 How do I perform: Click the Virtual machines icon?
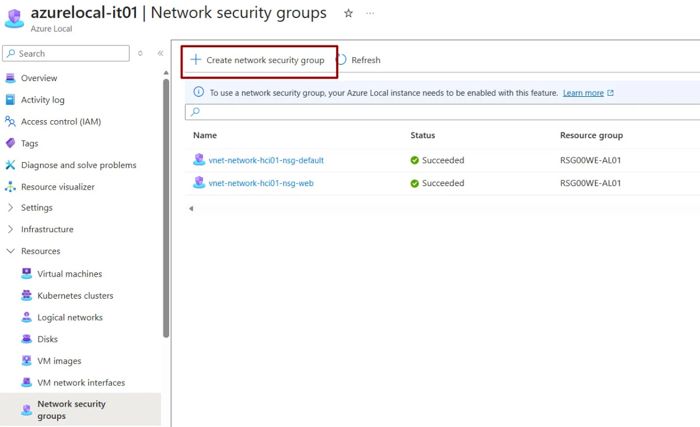tap(26, 274)
